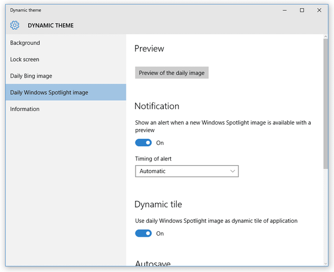Image resolution: width=334 pixels, height=272 pixels.
Task: Click the 'Timing of alert' label
Action: (x=153, y=159)
